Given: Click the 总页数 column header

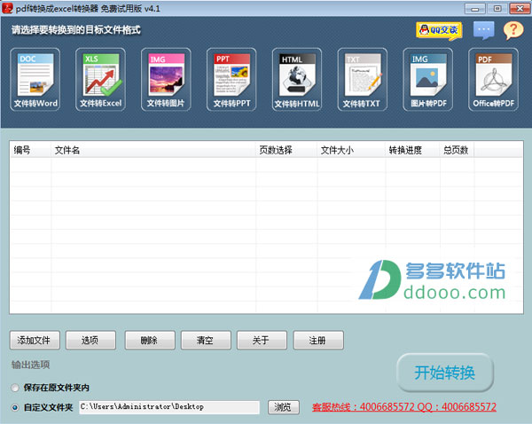Looking at the screenshot, I should (x=457, y=150).
